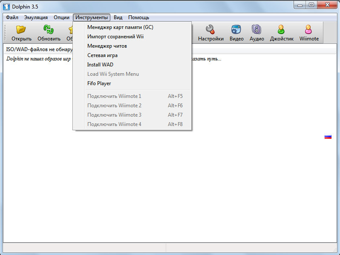Close the Инструменты menu
Viewport: 340px width, 255px height.
92,17
